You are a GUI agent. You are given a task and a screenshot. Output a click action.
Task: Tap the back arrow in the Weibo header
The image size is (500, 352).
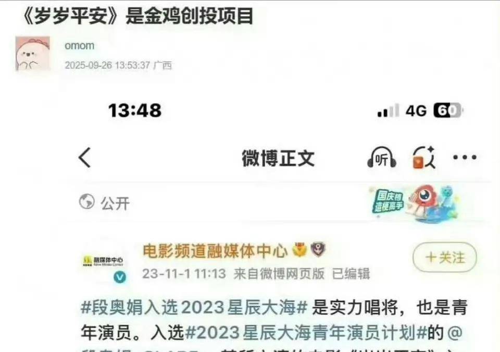point(85,157)
